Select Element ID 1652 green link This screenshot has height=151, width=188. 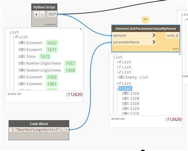click(52, 43)
